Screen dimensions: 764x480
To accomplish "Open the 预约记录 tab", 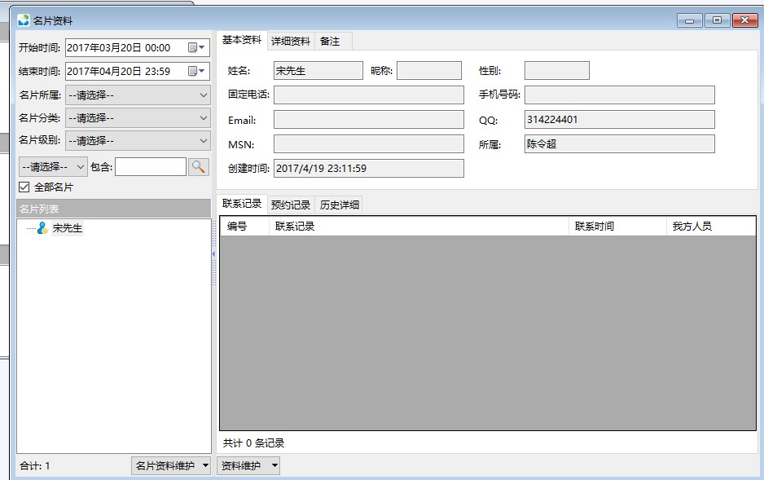I will tap(291, 205).
